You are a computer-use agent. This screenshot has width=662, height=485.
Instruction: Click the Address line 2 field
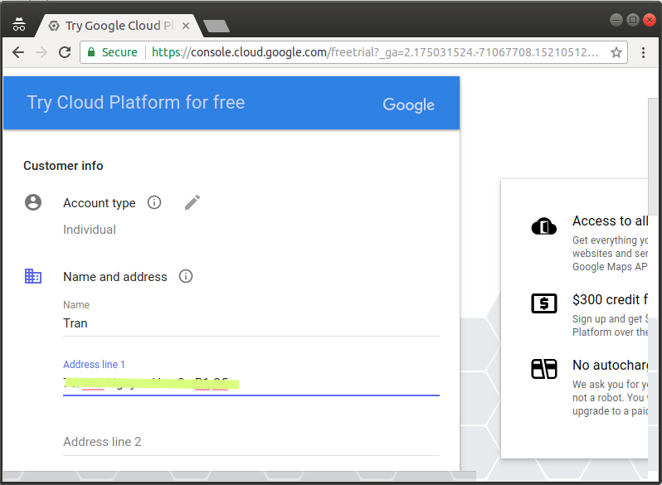coord(251,442)
